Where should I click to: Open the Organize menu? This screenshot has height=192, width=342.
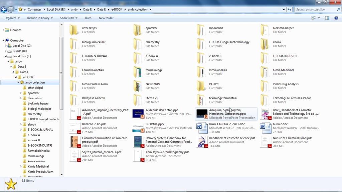pyautogui.click(x=12, y=18)
